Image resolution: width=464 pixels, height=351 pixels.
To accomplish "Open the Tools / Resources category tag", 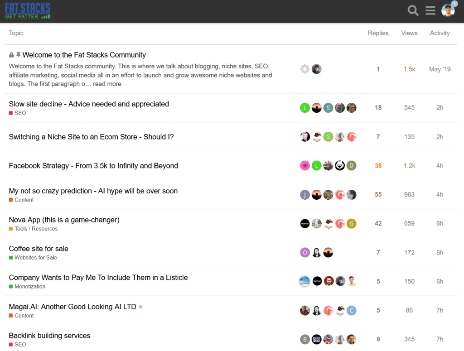I will pos(36,229).
